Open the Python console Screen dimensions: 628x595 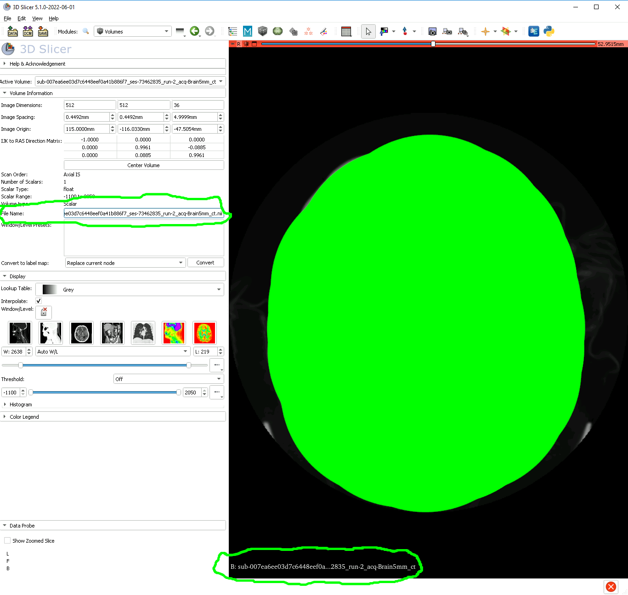[x=549, y=31]
